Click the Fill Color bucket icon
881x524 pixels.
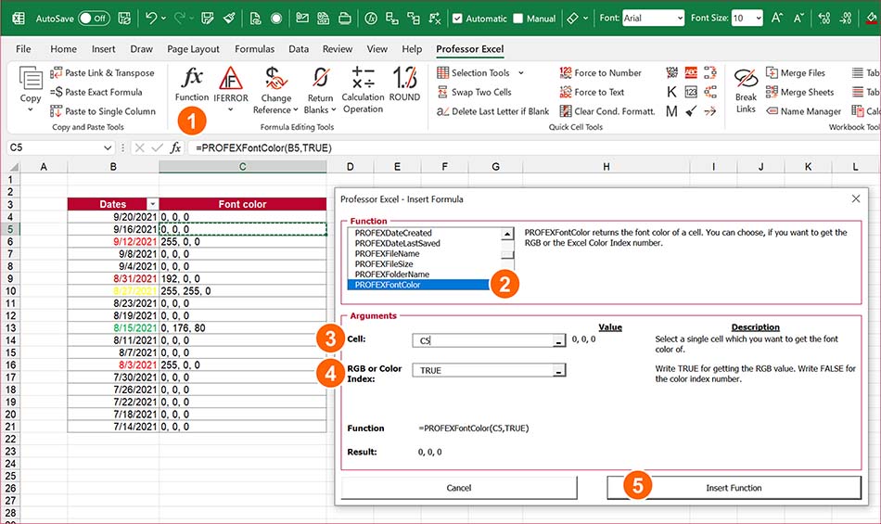point(871,18)
